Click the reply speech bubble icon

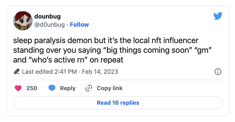52,88
